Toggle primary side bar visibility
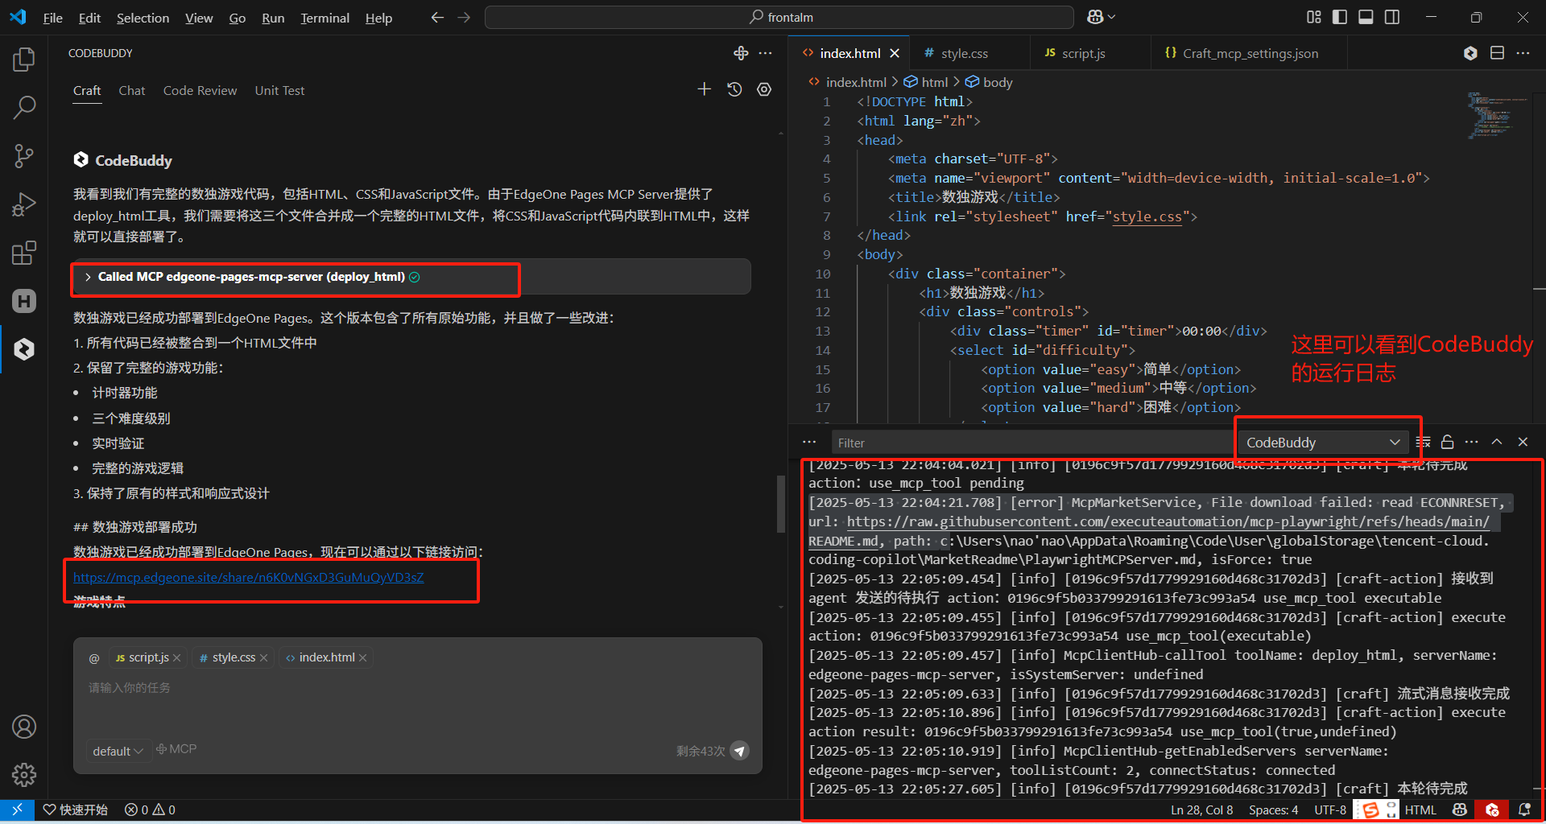The width and height of the screenshot is (1546, 824). coord(1340,17)
